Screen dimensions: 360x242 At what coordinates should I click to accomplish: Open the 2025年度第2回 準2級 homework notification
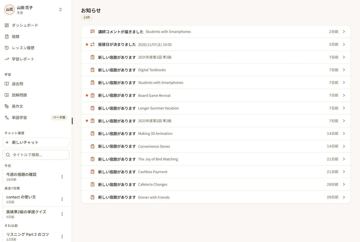pos(216,121)
